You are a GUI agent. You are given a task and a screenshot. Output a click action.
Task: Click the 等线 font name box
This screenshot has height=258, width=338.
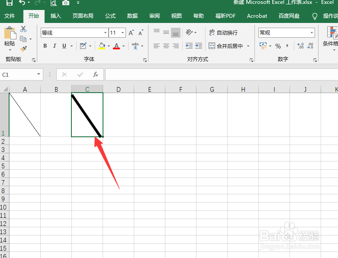click(x=72, y=33)
